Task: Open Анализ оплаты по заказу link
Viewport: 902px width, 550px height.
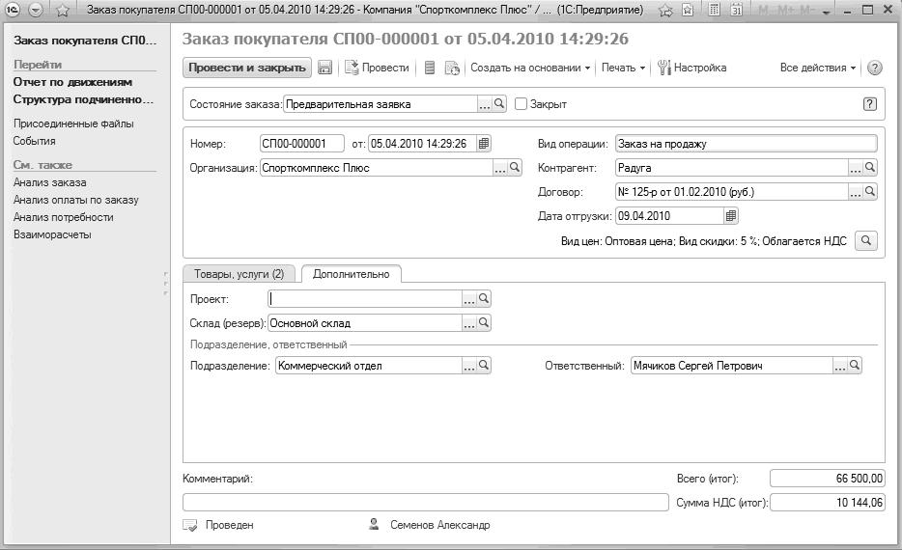Action: (76, 200)
